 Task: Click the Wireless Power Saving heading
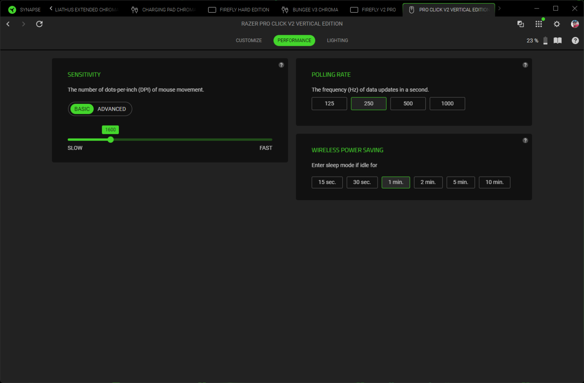coord(348,150)
